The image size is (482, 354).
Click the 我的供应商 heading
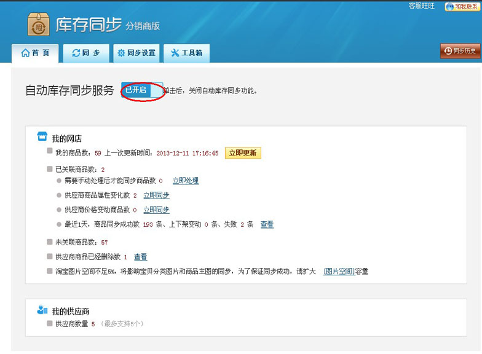pyautogui.click(x=71, y=312)
